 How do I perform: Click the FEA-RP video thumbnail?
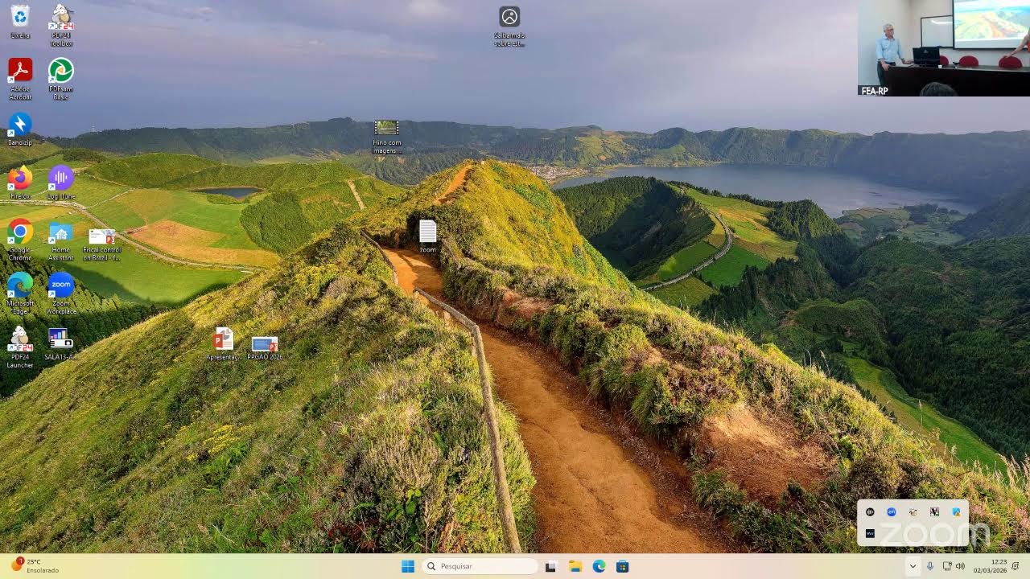coord(944,48)
